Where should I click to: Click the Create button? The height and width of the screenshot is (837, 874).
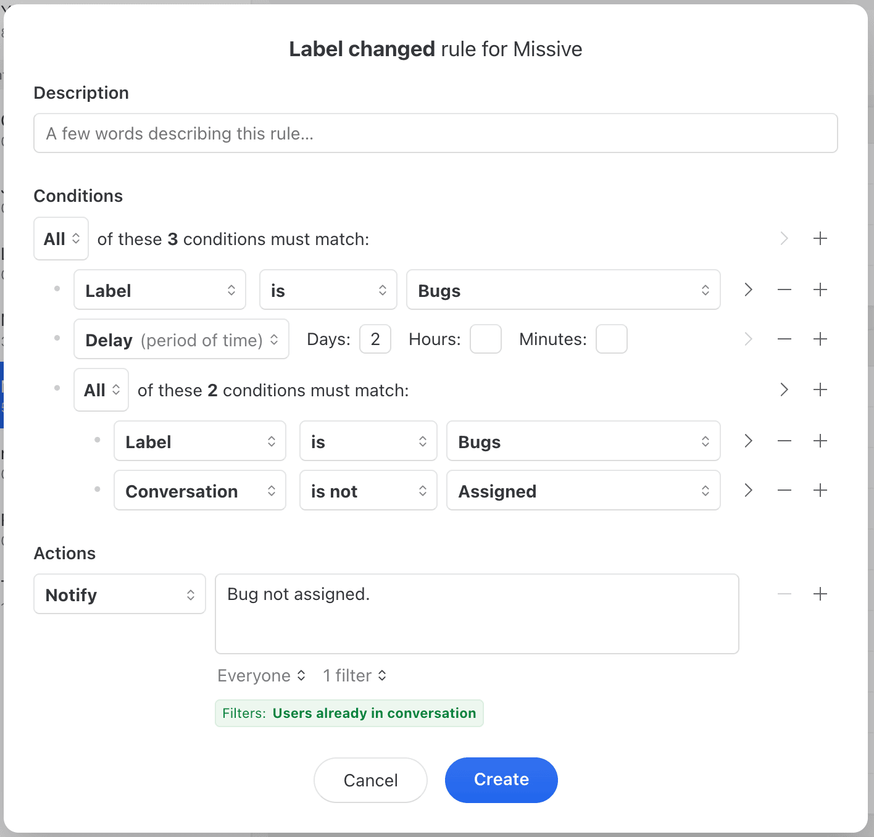pos(501,780)
